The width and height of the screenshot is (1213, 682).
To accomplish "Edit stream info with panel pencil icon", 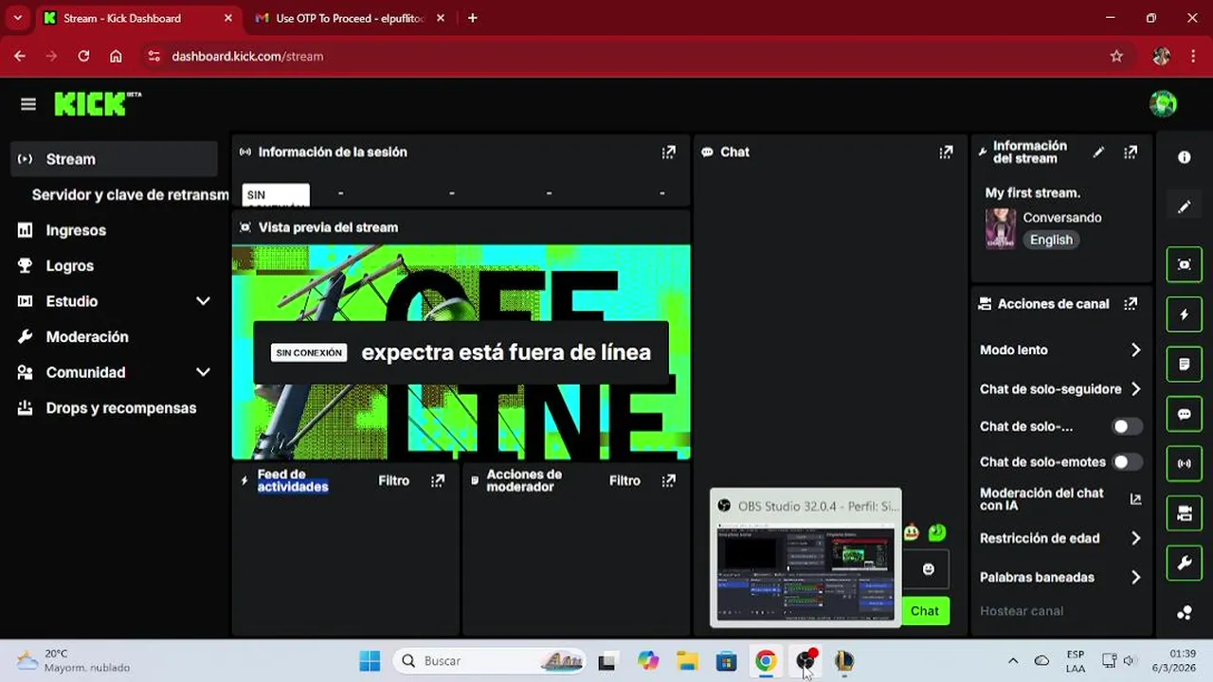I will click(x=1098, y=152).
